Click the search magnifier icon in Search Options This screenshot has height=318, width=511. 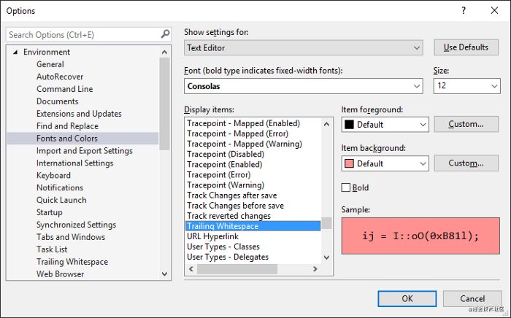[165, 34]
